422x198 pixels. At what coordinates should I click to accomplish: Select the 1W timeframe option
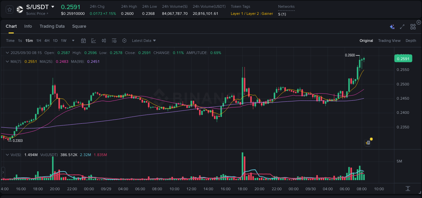tap(63, 41)
